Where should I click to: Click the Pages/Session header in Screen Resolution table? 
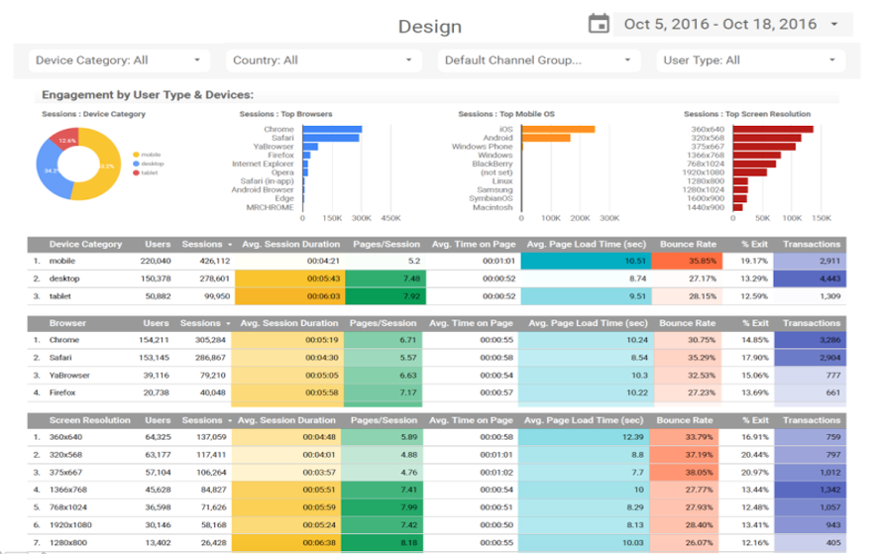point(384,420)
